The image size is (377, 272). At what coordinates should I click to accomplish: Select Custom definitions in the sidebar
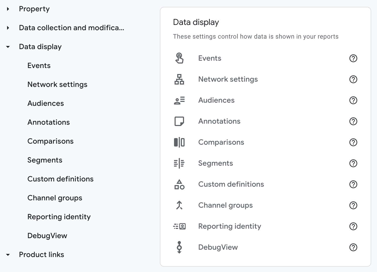click(60, 179)
